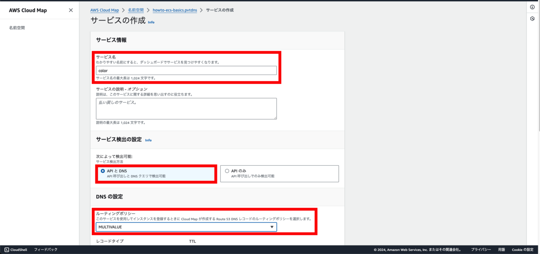
Task: Select the API と DNS radio option
Action: (103, 171)
